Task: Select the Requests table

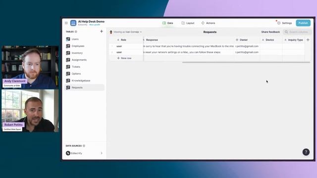Action: pos(85,88)
